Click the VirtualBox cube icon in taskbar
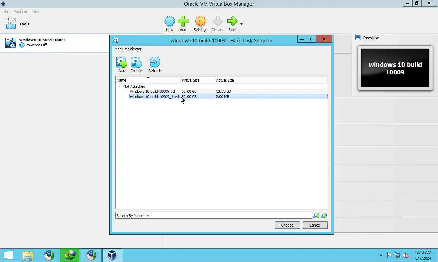 [x=112, y=255]
